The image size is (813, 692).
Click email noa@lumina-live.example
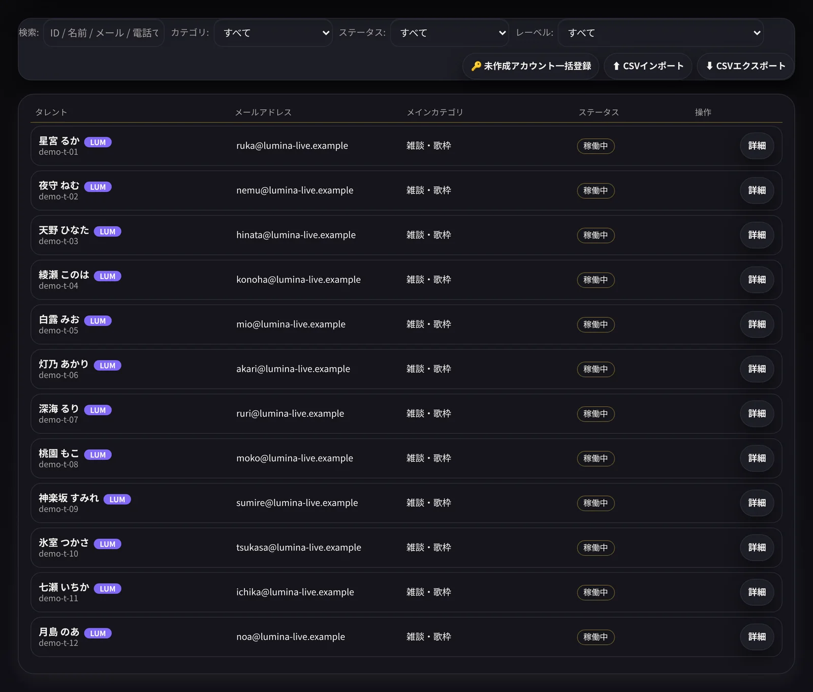pos(291,637)
